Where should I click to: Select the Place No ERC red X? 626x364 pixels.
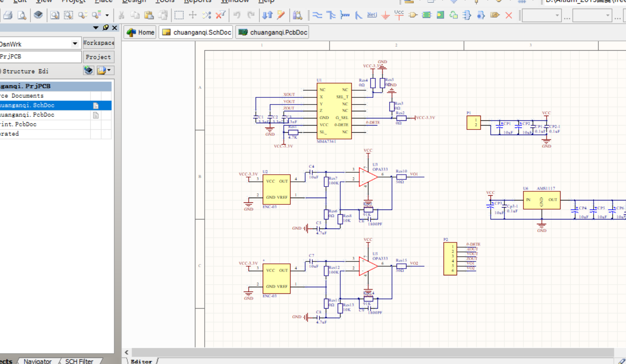(509, 15)
